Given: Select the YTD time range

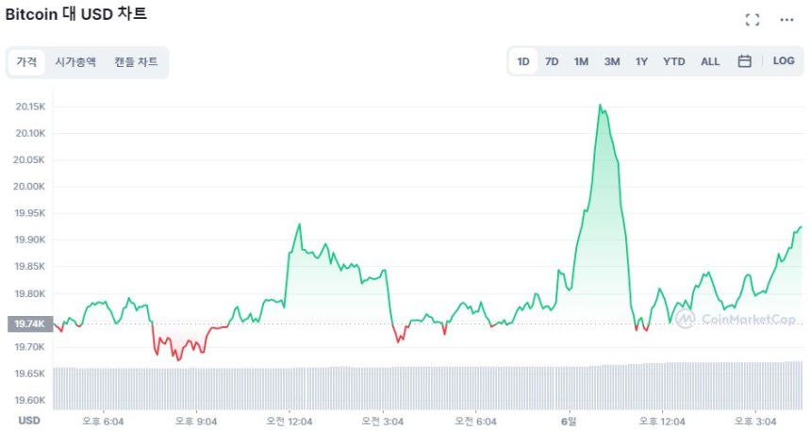Looking at the screenshot, I should (674, 61).
